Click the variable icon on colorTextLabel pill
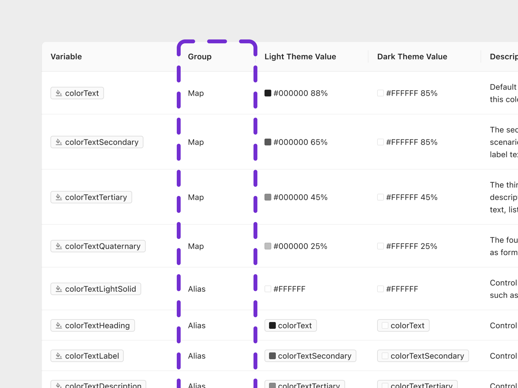This screenshot has height=388, width=518. (59, 356)
